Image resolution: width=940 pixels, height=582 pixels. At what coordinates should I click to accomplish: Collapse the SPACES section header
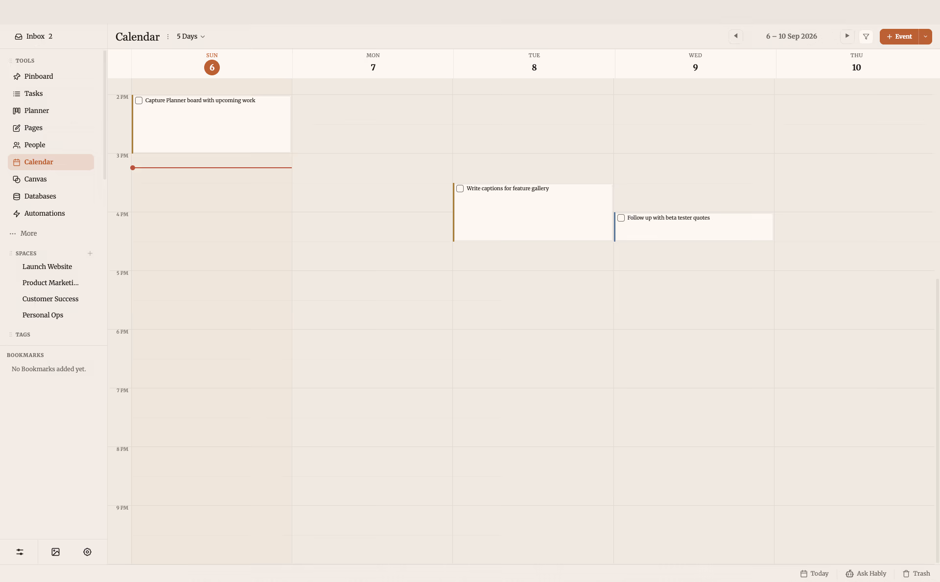(x=26, y=253)
